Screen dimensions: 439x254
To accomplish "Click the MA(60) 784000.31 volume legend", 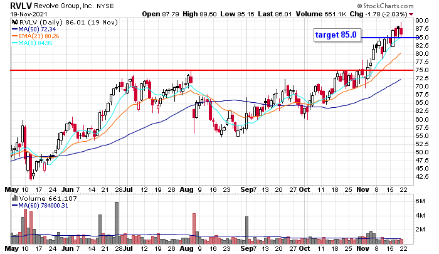I will (40, 206).
